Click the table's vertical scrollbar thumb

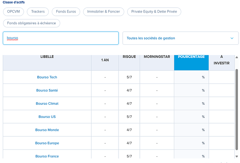[x=237, y=110]
